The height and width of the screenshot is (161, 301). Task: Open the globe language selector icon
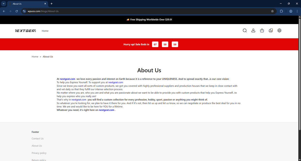point(279,30)
